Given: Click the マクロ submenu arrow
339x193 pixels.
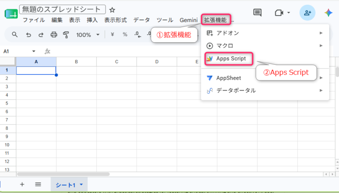Looking at the screenshot, I should [x=321, y=46].
